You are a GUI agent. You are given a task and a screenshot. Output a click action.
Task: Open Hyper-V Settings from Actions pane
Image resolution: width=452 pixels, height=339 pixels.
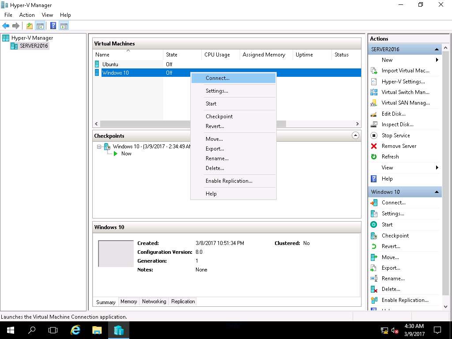[x=403, y=82]
